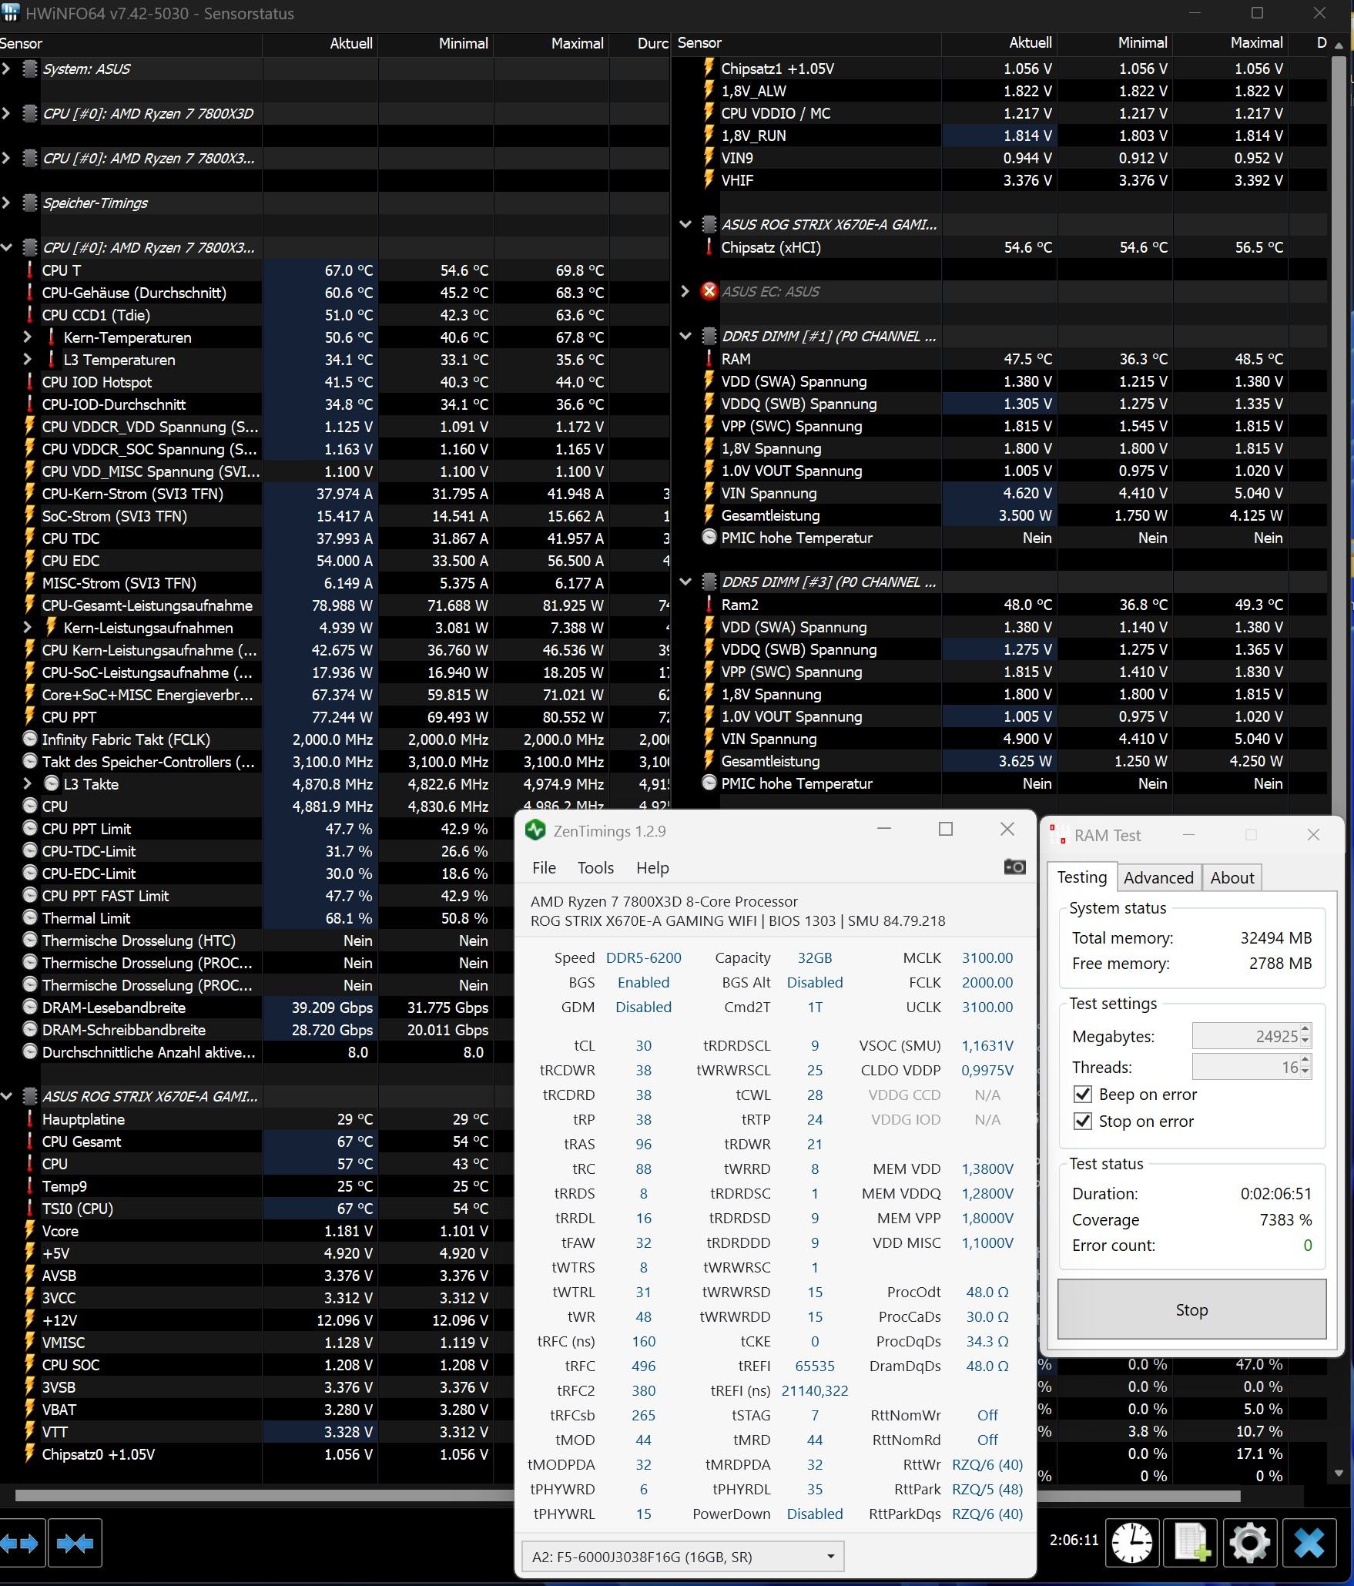Click the blue collapse arrows icon

tap(75, 1543)
